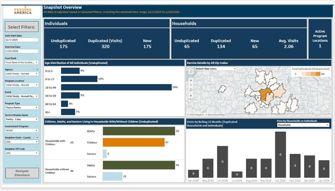Open the Program Type Choice Pantry dropdown
This screenshot has width=335, height=191.
pyautogui.click(x=22, y=108)
